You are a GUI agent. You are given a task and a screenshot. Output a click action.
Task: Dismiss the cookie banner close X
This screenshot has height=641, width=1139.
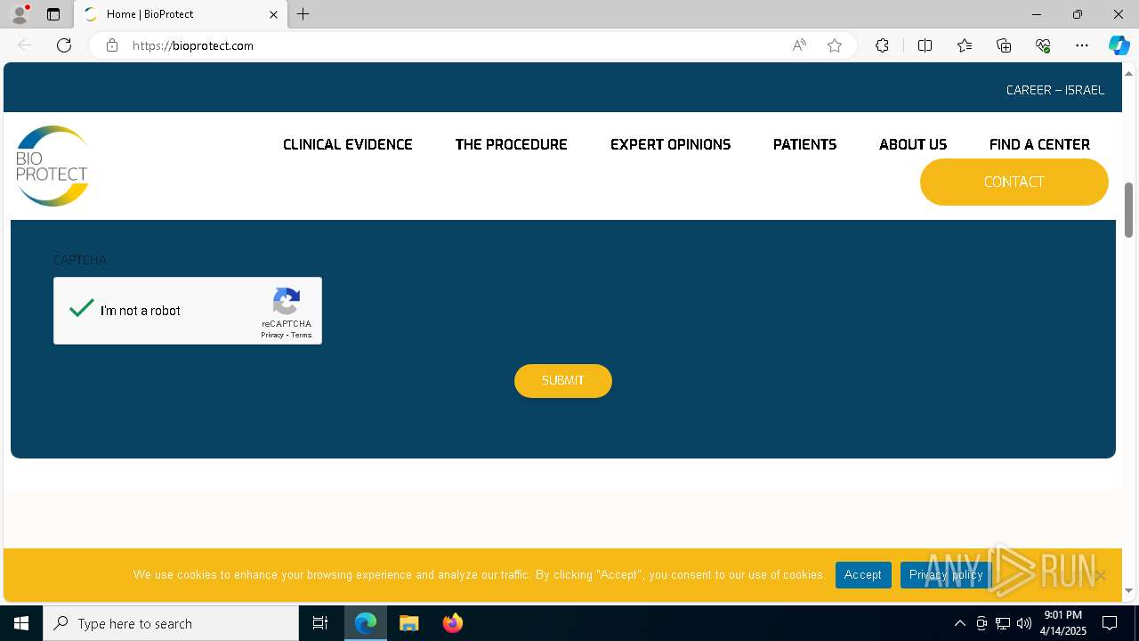tap(1100, 575)
